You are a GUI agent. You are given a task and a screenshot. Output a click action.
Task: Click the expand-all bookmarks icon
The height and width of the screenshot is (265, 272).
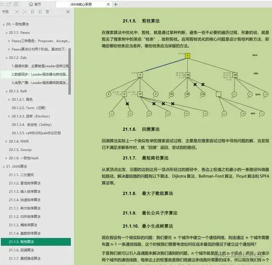pos(17,11)
